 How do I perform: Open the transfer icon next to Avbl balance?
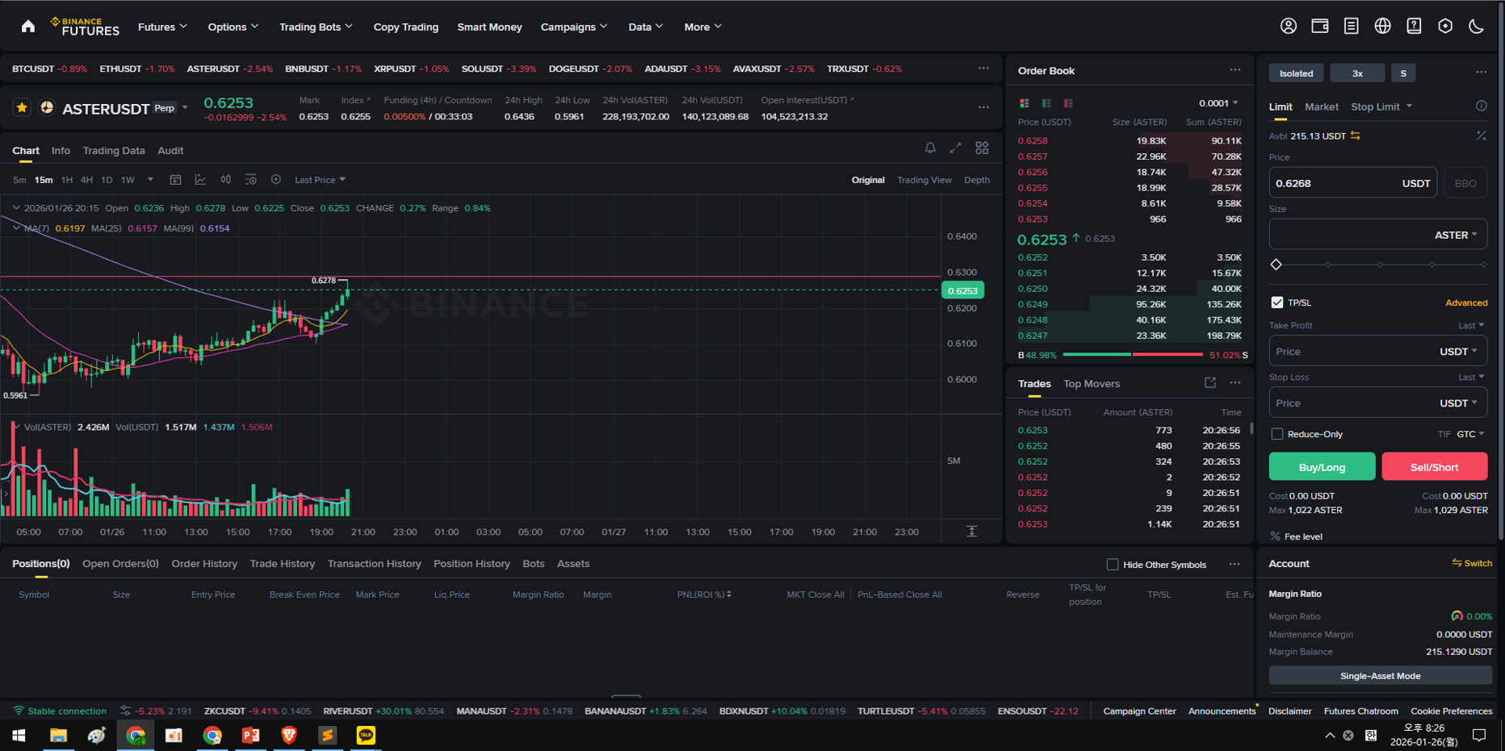[x=1356, y=136]
